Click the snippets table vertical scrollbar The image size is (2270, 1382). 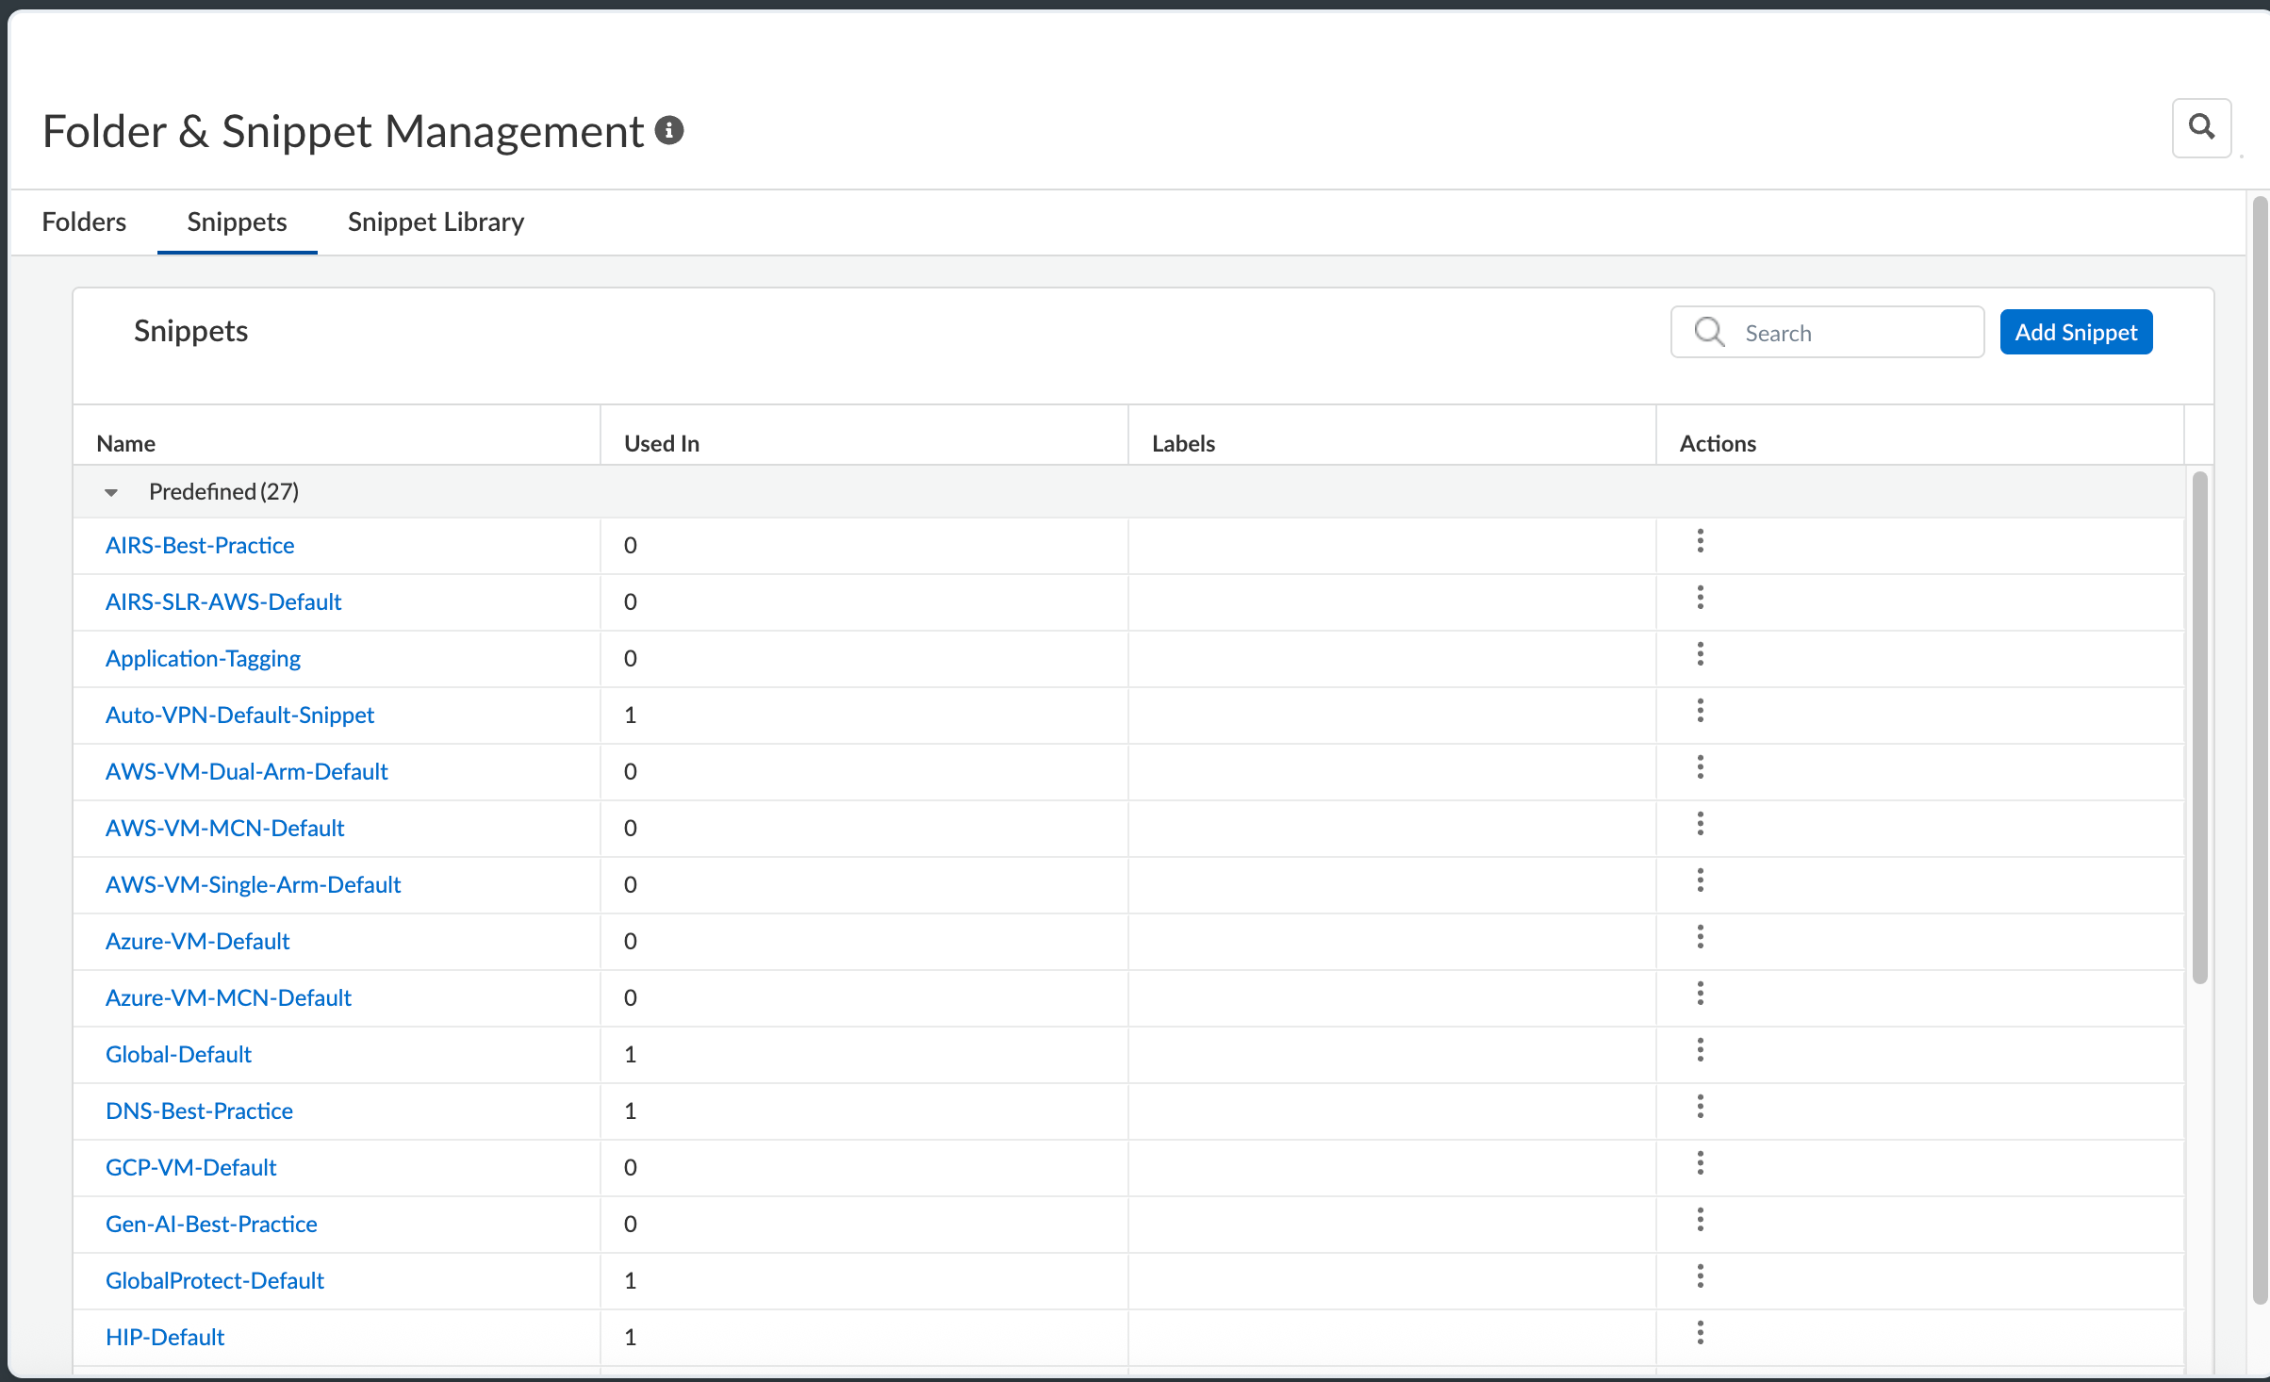[x=2200, y=728]
